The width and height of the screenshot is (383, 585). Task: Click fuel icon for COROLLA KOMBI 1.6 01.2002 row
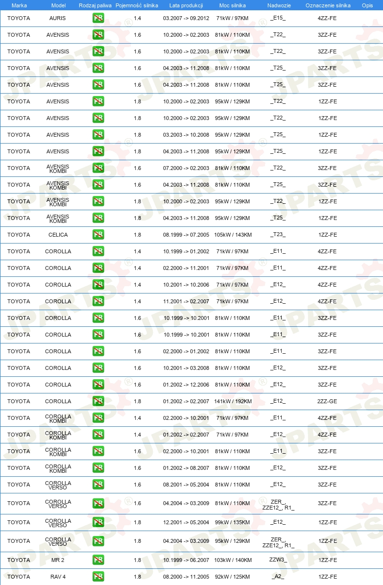click(98, 468)
